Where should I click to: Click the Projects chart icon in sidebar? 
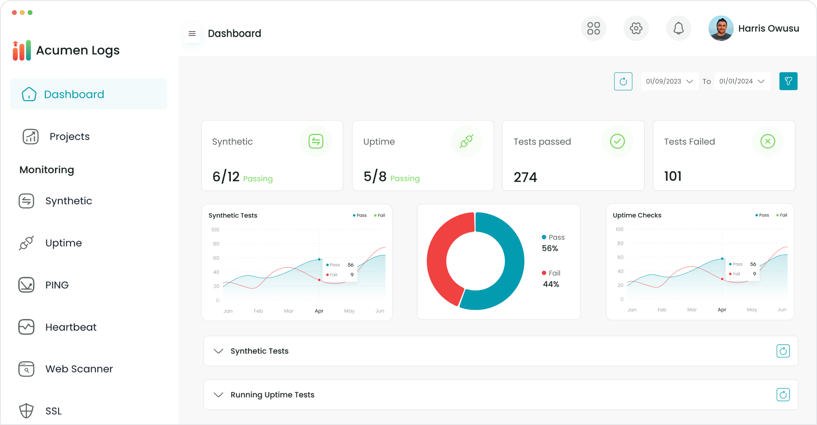click(30, 136)
